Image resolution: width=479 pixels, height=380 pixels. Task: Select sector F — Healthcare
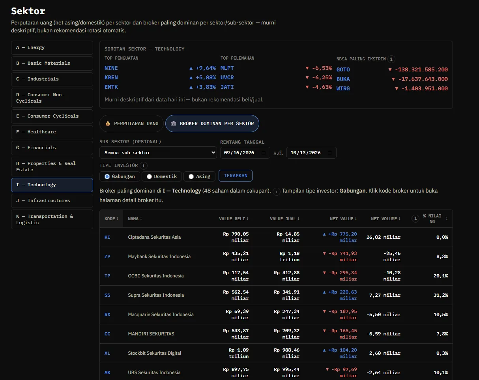(x=52, y=132)
